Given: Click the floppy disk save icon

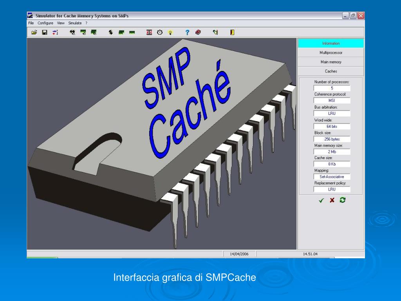Looking at the screenshot, I should [45, 33].
